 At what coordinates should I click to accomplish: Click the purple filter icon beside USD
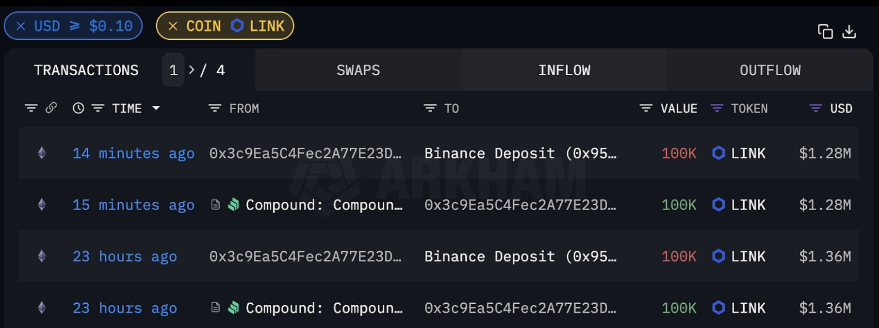point(816,108)
